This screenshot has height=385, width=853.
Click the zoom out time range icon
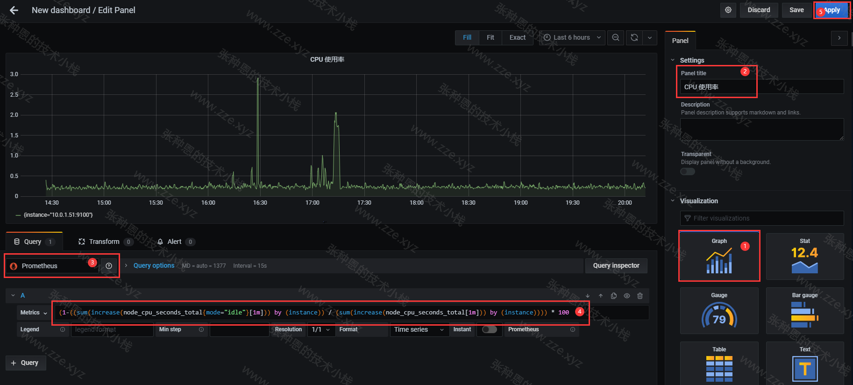click(x=616, y=38)
